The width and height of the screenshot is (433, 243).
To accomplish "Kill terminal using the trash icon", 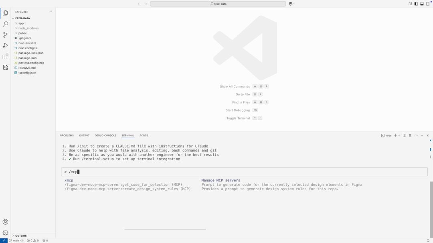I will [x=410, y=135].
